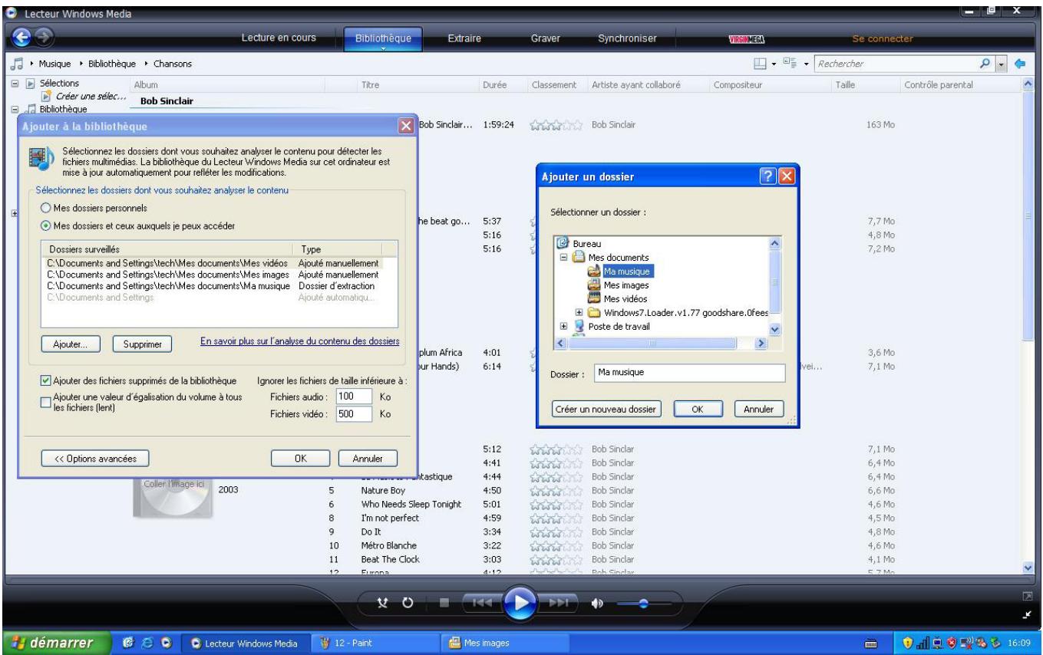Collapse the Sélections node in the left tree
The height and width of the screenshot is (655, 1043).
16,83
